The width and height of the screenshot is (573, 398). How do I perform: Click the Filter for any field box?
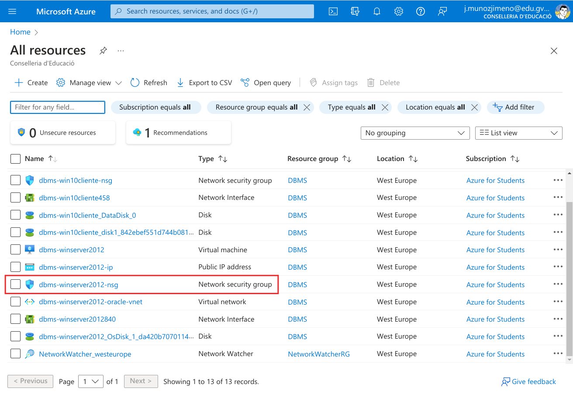coord(58,107)
